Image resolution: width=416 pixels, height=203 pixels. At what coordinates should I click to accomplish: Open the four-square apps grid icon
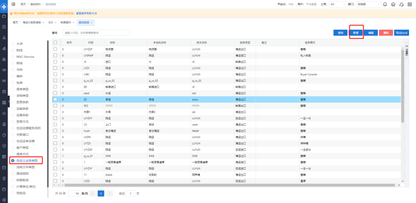pos(410,5)
